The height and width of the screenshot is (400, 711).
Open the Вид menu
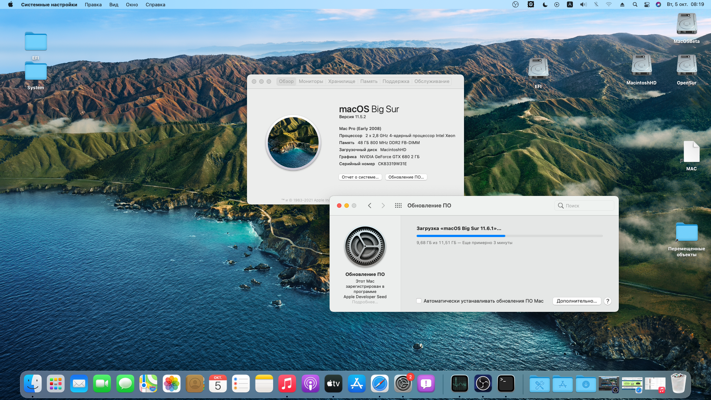114,4
